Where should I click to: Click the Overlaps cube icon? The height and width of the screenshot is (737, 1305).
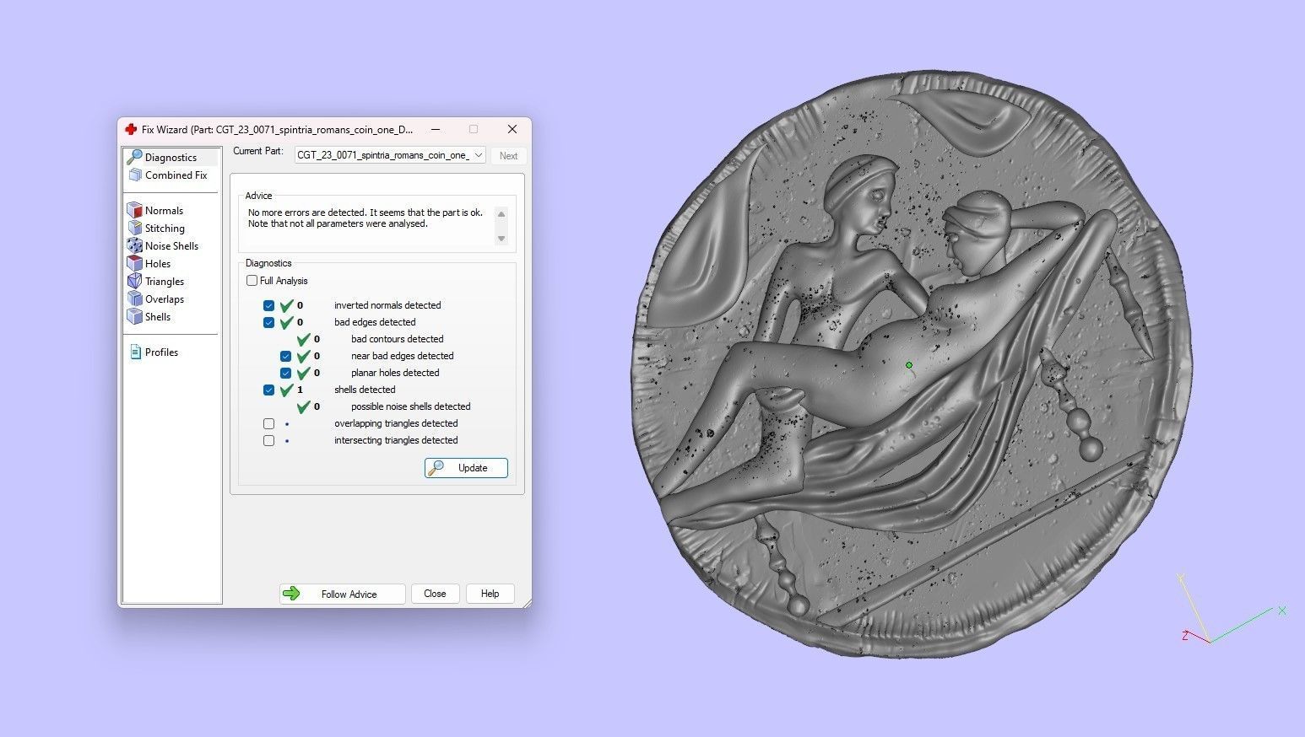pyautogui.click(x=134, y=299)
